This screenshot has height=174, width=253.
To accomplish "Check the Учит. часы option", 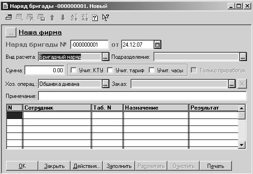I will (152, 70).
